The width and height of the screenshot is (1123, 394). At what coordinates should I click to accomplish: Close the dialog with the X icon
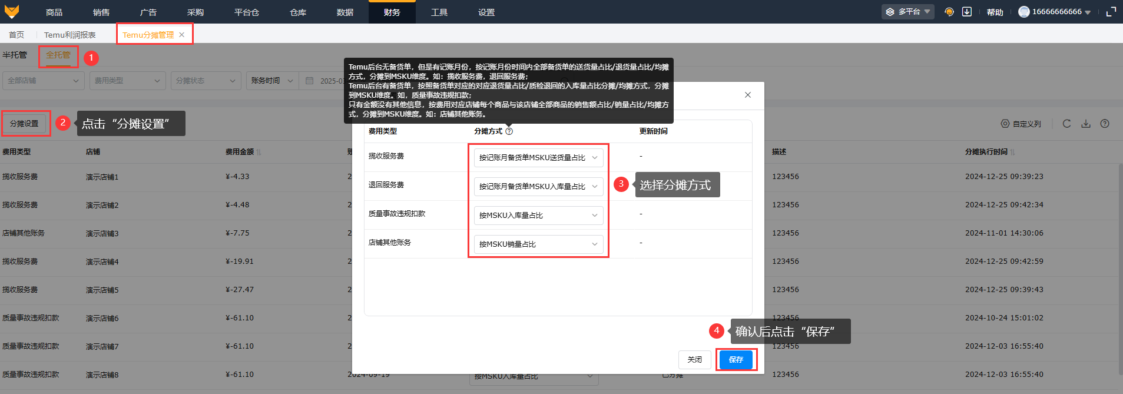(x=748, y=95)
